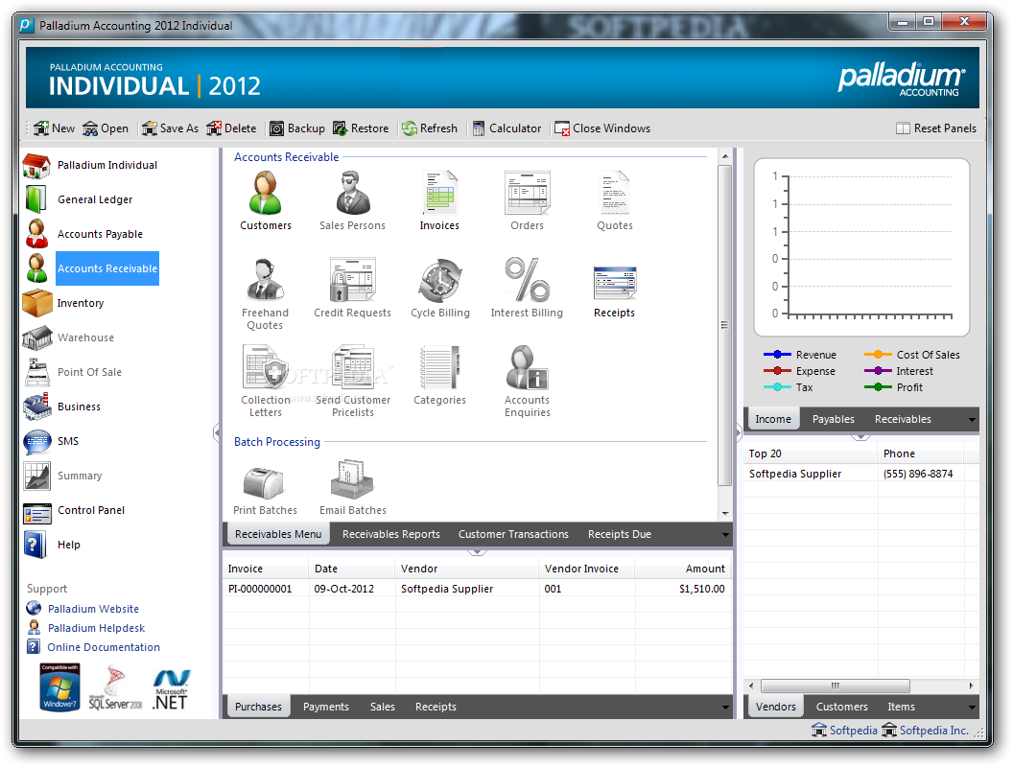
Task: Collapse the invoice grid splitter arrow
Action: coord(477,552)
